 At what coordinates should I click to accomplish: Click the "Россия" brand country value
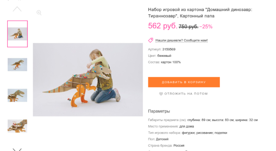(x=179, y=146)
